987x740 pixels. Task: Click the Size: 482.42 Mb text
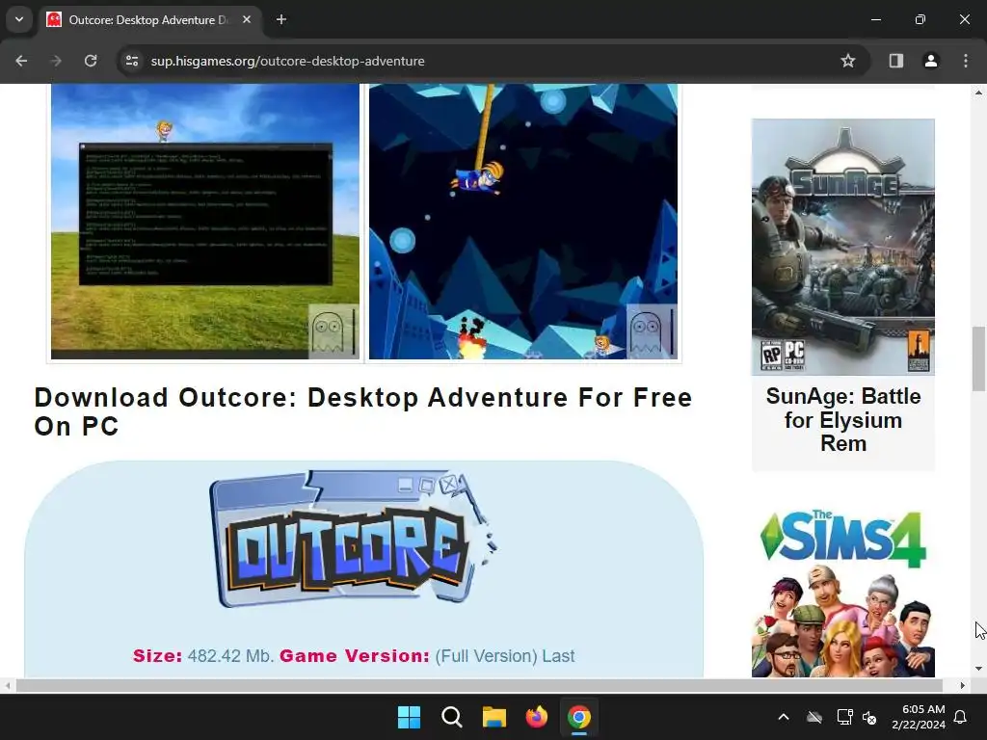click(x=203, y=655)
